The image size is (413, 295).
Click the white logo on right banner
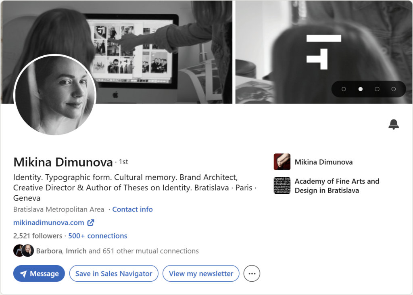pyautogui.click(x=324, y=52)
